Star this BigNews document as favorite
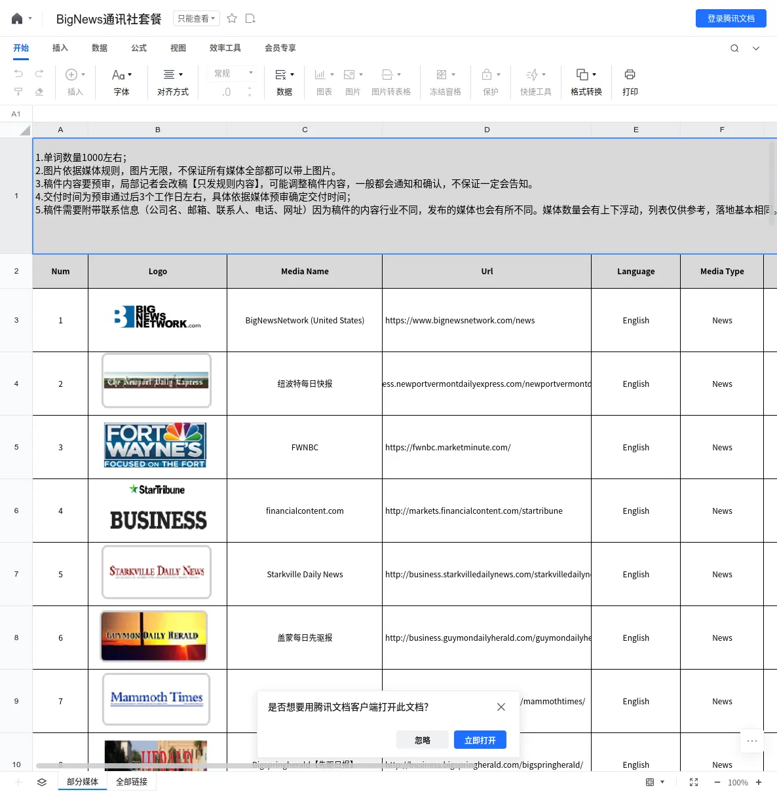The image size is (777, 792). [232, 18]
